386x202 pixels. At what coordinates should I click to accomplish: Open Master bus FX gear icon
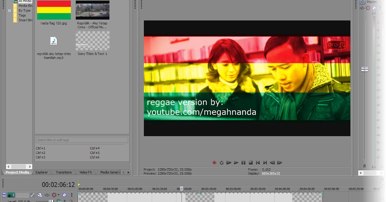click(x=368, y=8)
